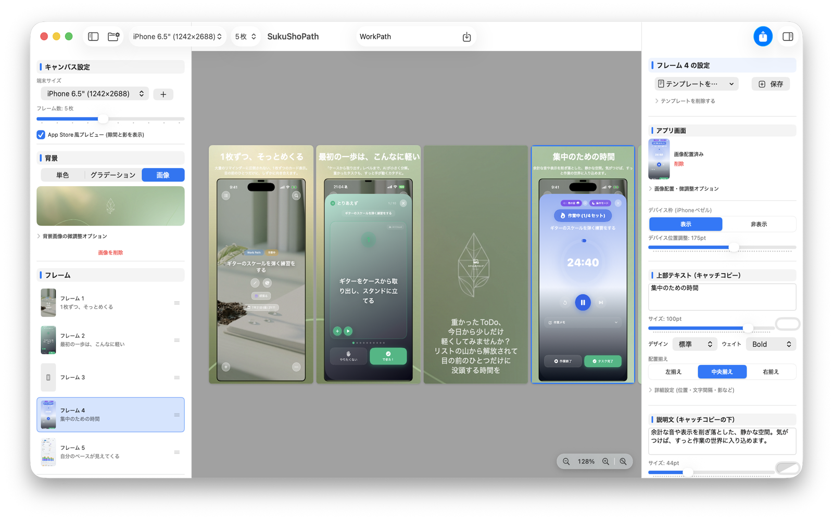
Task: Click reorder handle on フレーム 3 row
Action: (x=177, y=378)
